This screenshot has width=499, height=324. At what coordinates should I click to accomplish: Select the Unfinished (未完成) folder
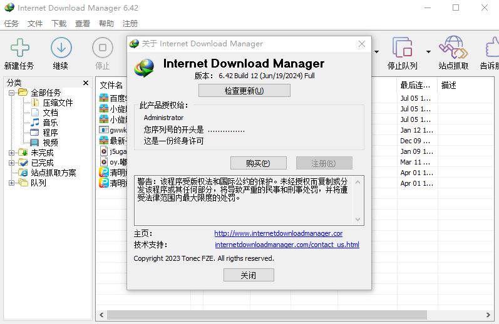[x=42, y=153]
